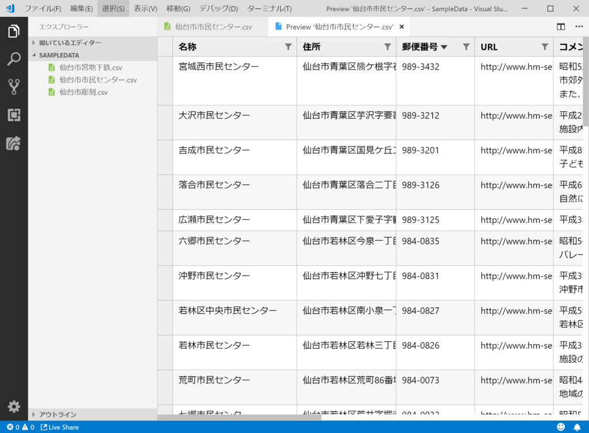Select the 沖野市民センター cell

click(235, 283)
